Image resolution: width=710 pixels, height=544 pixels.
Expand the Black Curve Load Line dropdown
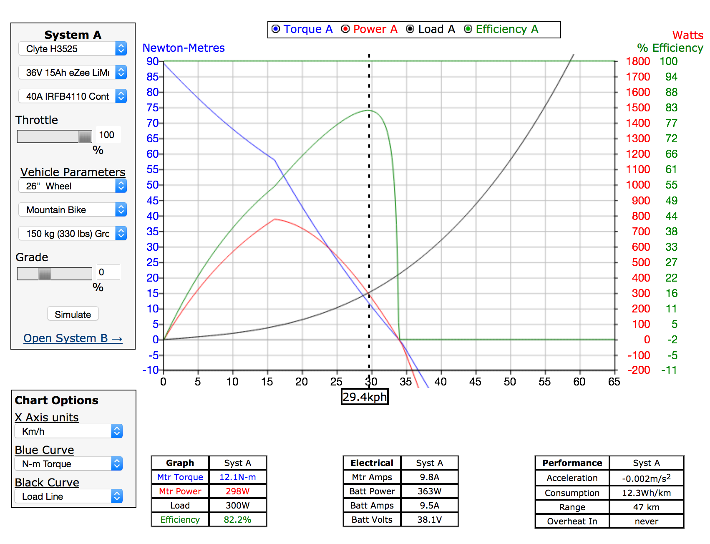[69, 496]
